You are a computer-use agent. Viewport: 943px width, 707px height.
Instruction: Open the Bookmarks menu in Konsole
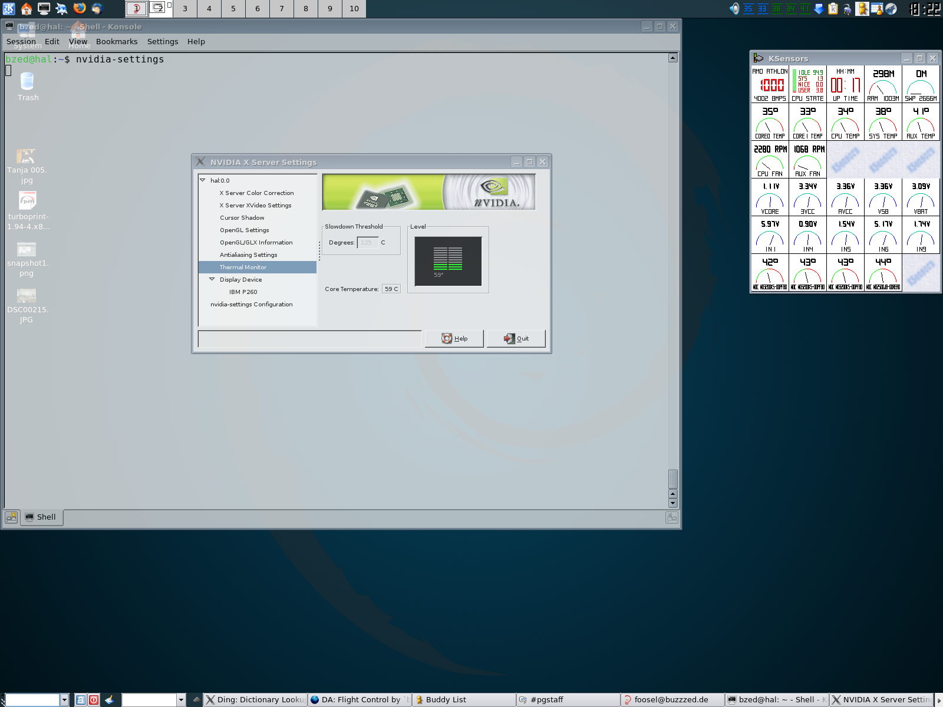click(117, 41)
